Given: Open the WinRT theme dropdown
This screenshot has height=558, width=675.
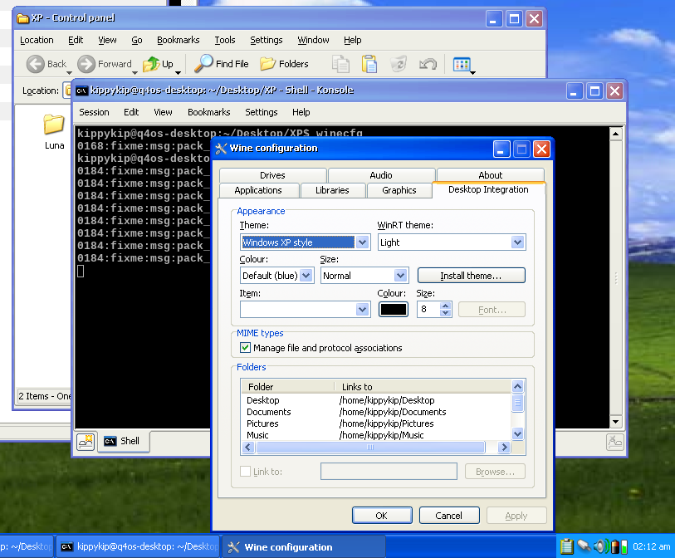Looking at the screenshot, I should [518, 242].
